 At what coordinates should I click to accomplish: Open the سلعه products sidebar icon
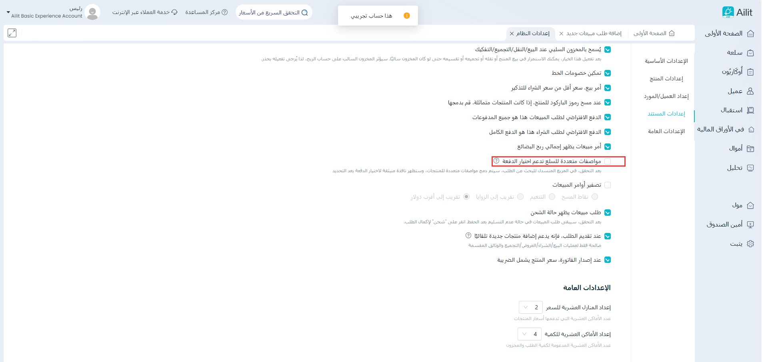coord(750,53)
